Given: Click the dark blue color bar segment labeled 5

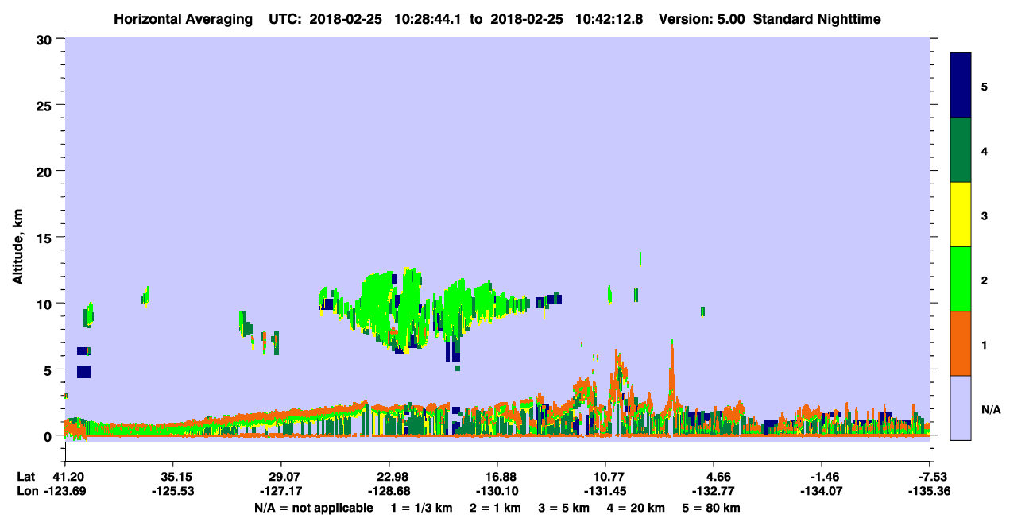Looking at the screenshot, I should click(x=961, y=86).
